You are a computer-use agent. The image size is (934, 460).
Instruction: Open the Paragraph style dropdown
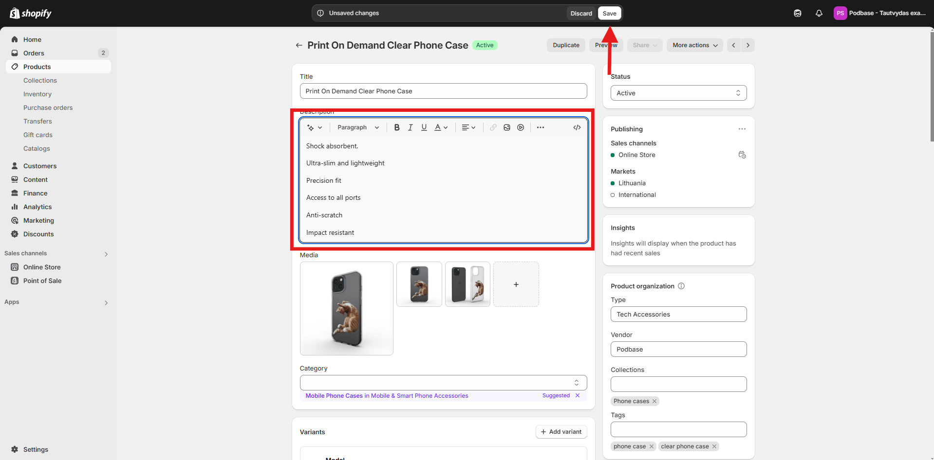click(x=358, y=127)
